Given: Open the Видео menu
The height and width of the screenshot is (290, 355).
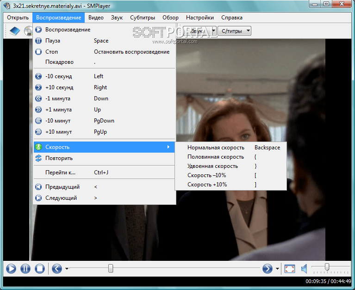Looking at the screenshot, I should coord(96,18).
